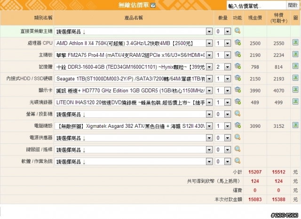View product image for AMD Athlon CPU
The image size is (301, 219).
point(295,42)
